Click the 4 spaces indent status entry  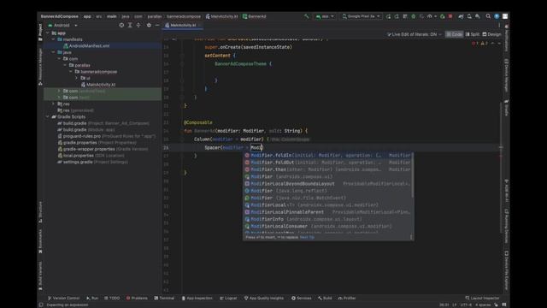(x=483, y=305)
